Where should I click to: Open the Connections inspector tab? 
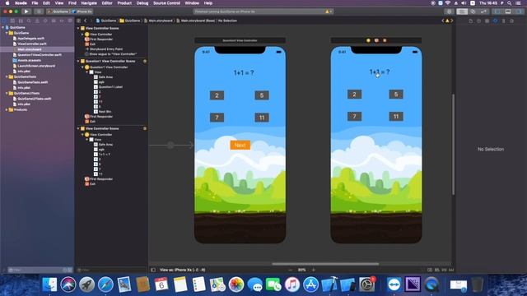tap(511, 21)
